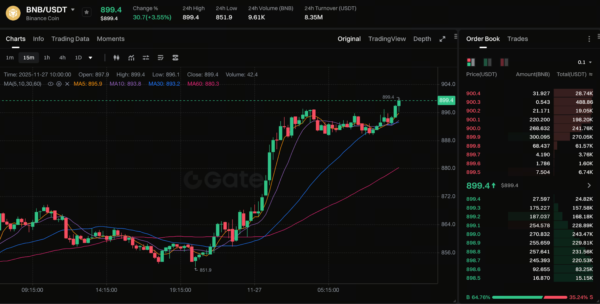Expand chart to fullscreen
600x304 pixels.
point(442,39)
